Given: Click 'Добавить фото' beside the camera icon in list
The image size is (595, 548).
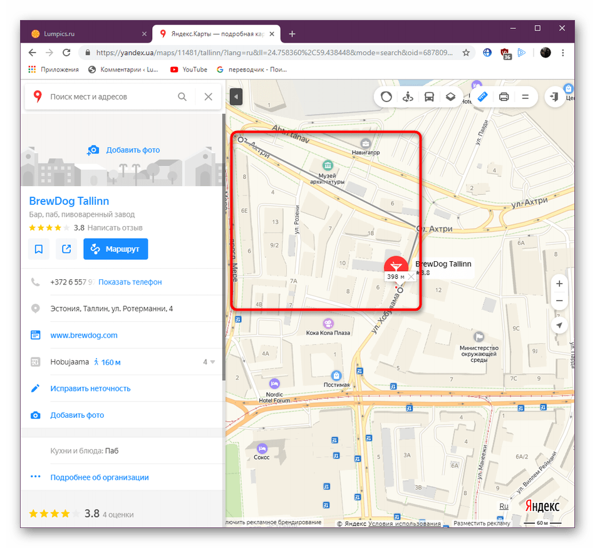Looking at the screenshot, I should (77, 415).
